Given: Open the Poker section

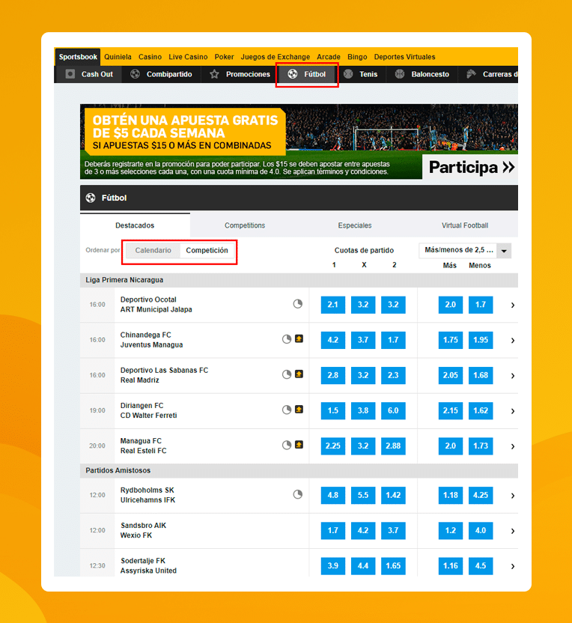Looking at the screenshot, I should coord(224,57).
